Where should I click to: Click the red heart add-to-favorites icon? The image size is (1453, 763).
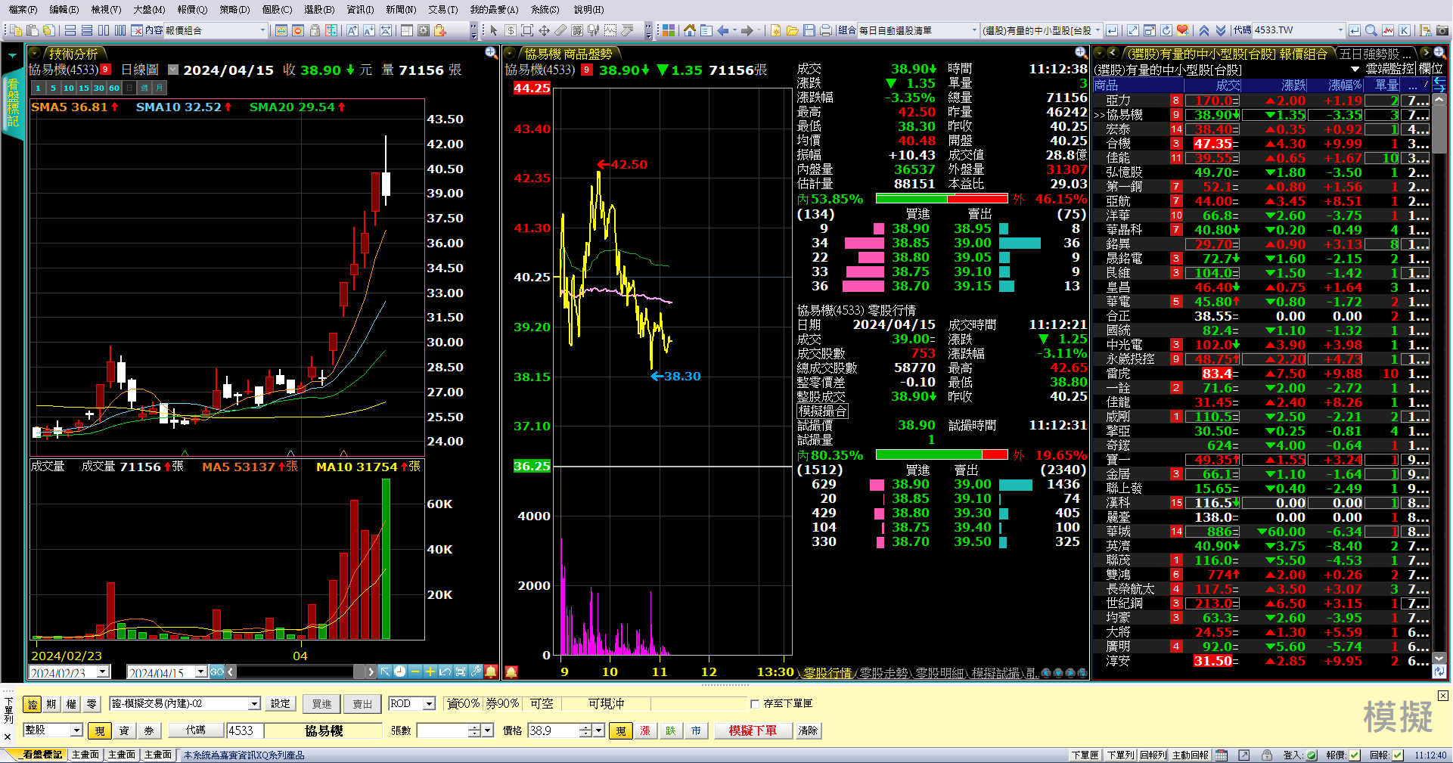click(1182, 30)
